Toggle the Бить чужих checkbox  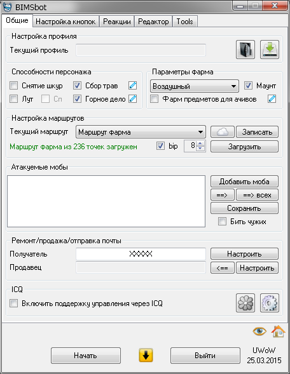point(222,222)
